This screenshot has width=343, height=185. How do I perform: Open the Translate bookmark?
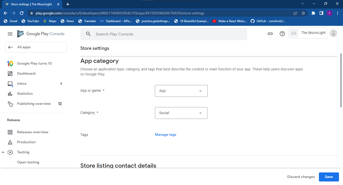pyautogui.click(x=87, y=21)
